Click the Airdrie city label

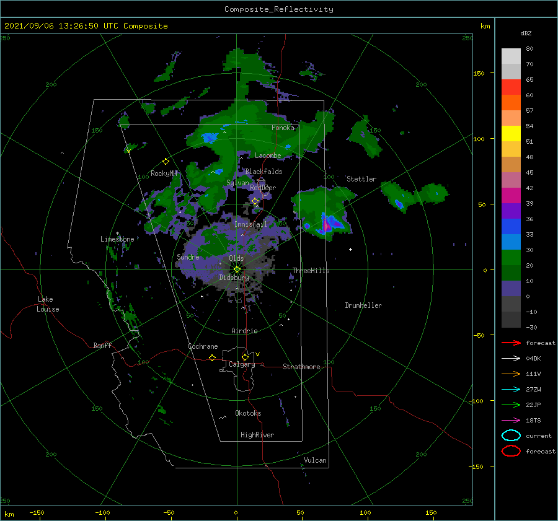tap(244, 331)
